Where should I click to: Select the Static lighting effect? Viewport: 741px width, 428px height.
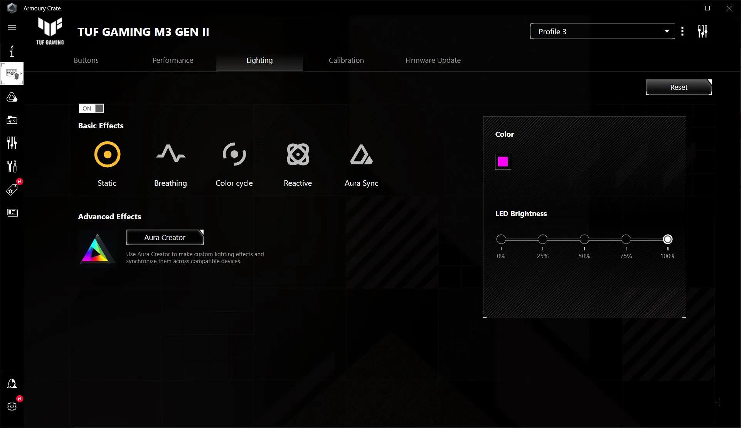point(107,154)
